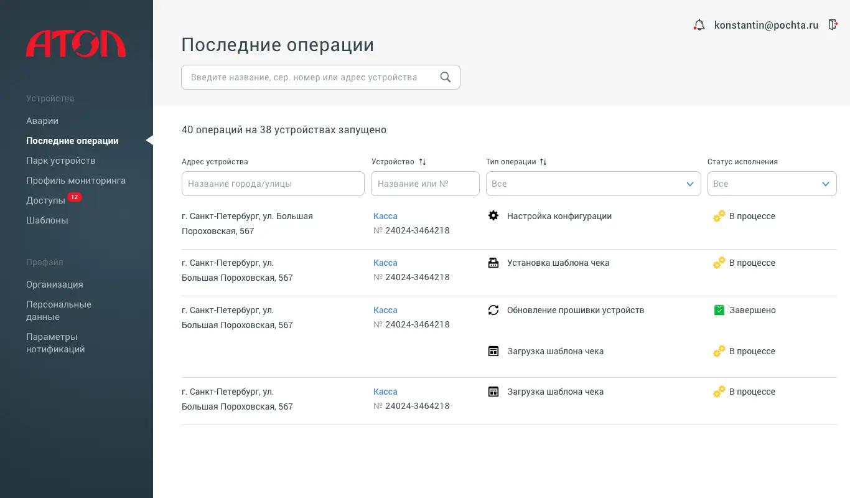Click Касса link in Настройка конфигурации row
This screenshot has width=850, height=498.
coord(385,216)
